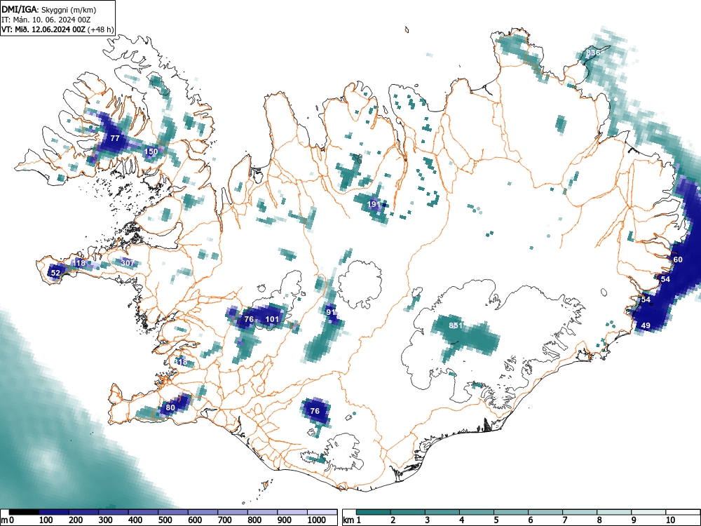The image size is (701, 526).
Task: Select the 300 tick on the metres legend
Action: (105, 520)
